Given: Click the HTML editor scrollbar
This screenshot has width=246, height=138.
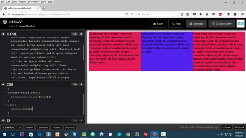Looking at the screenshot, I should [x=84, y=53].
